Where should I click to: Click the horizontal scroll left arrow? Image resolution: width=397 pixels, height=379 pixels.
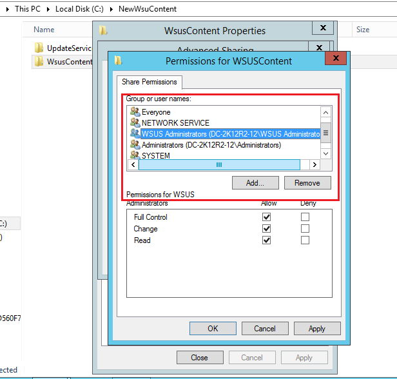pyautogui.click(x=133, y=165)
